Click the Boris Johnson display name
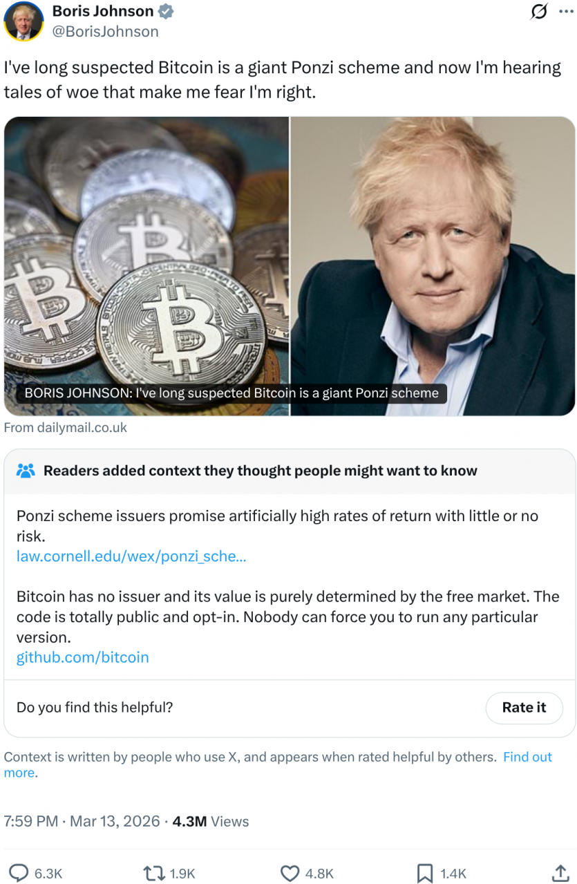The image size is (577, 884). (103, 11)
